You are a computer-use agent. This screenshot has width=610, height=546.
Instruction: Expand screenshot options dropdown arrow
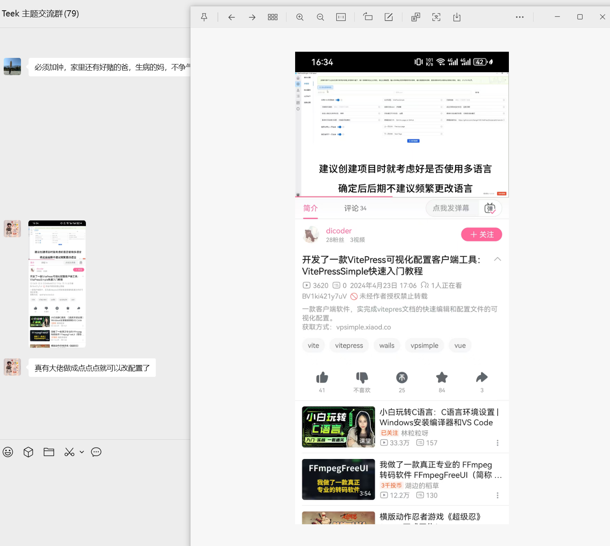pos(82,452)
